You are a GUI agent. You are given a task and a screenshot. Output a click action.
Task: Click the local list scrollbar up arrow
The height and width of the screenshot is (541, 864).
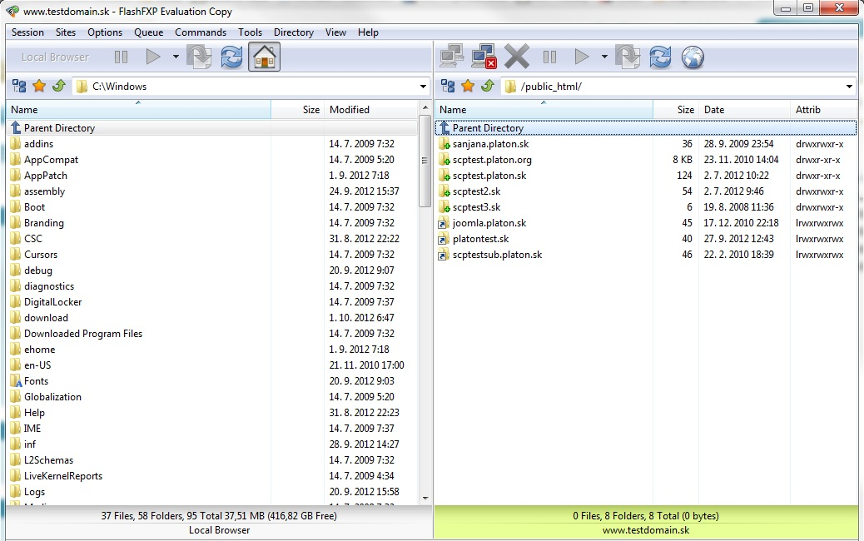(425, 107)
